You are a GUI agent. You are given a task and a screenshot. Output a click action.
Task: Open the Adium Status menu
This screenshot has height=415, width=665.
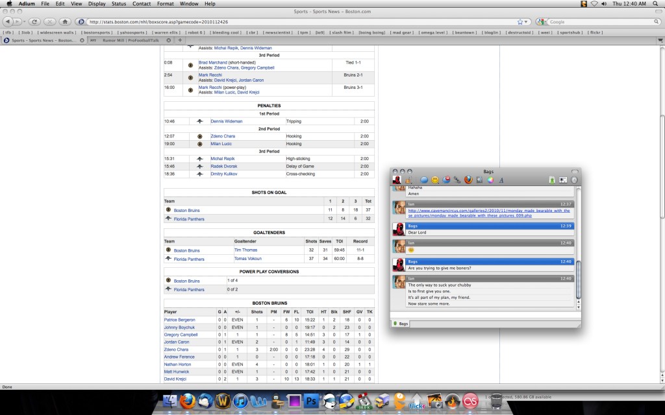[119, 3]
